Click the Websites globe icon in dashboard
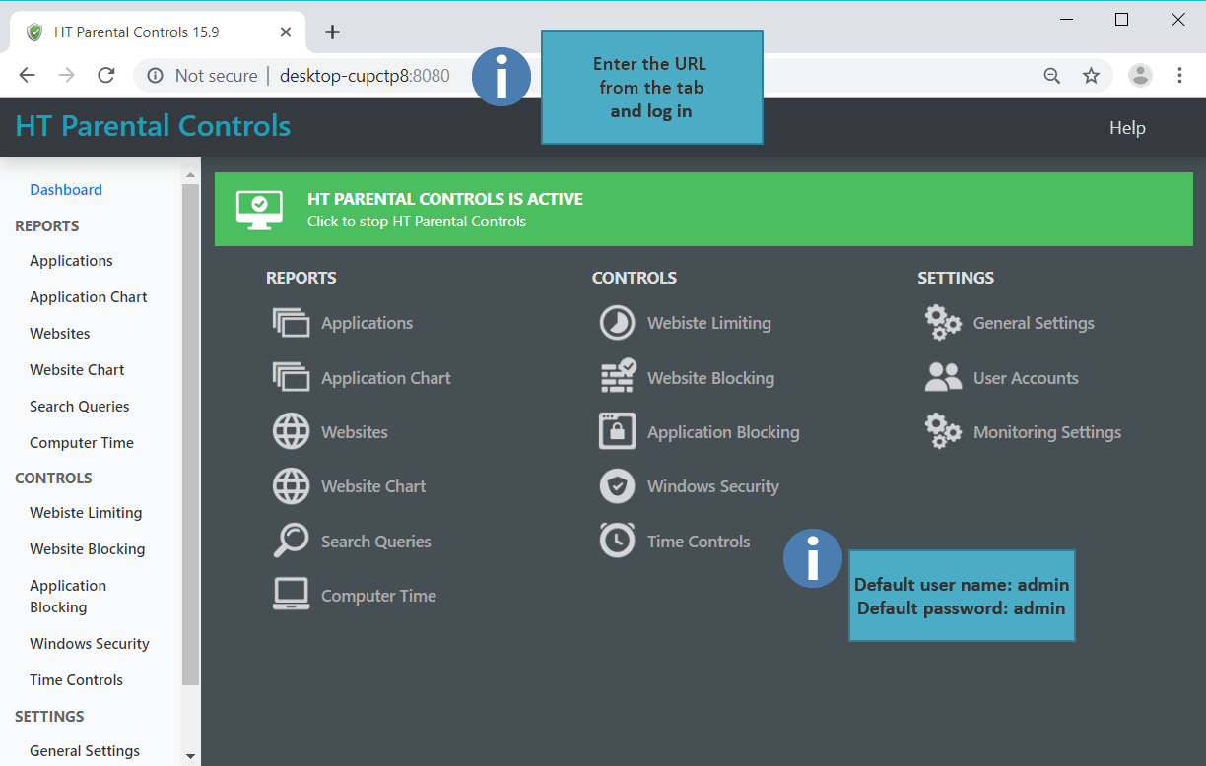This screenshot has width=1206, height=766. 291,432
